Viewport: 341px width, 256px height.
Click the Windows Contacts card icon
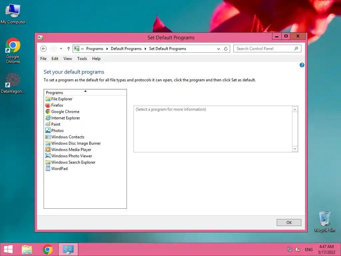(48, 137)
